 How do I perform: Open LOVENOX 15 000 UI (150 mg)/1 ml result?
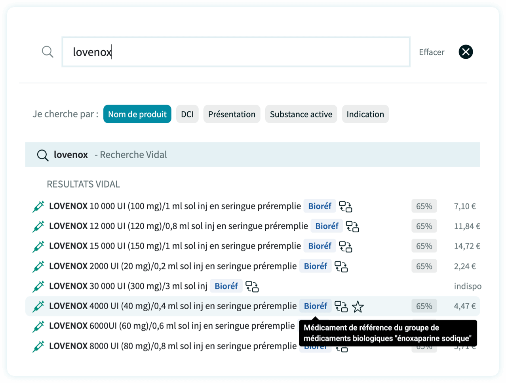(175, 246)
